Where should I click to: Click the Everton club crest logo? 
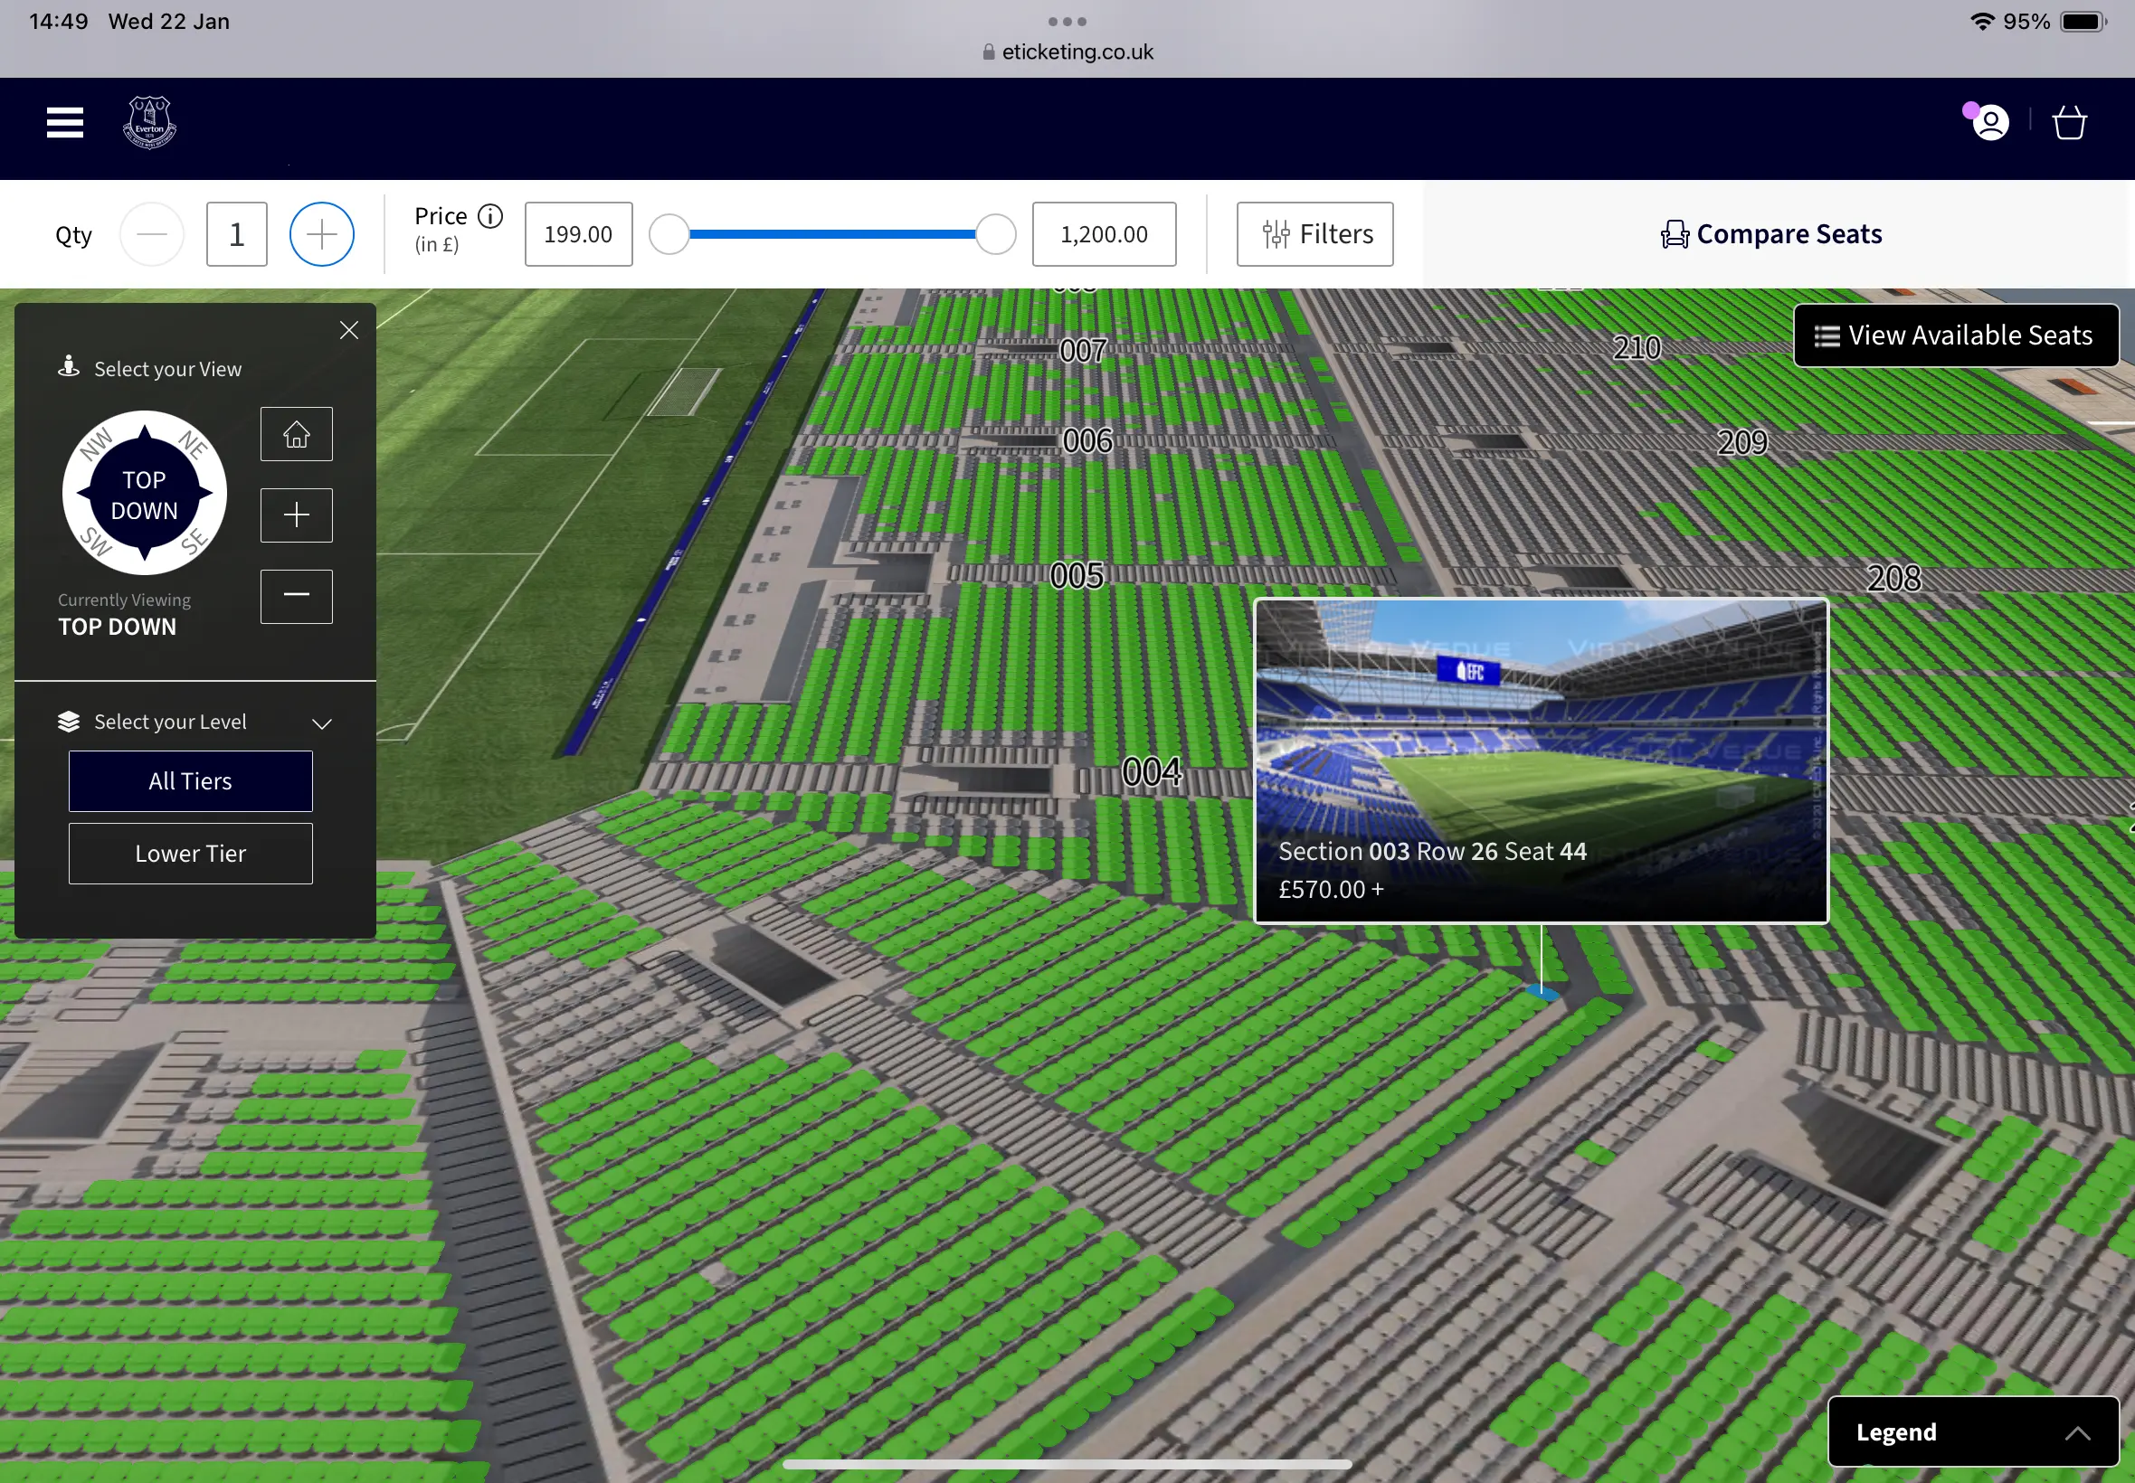click(x=149, y=123)
